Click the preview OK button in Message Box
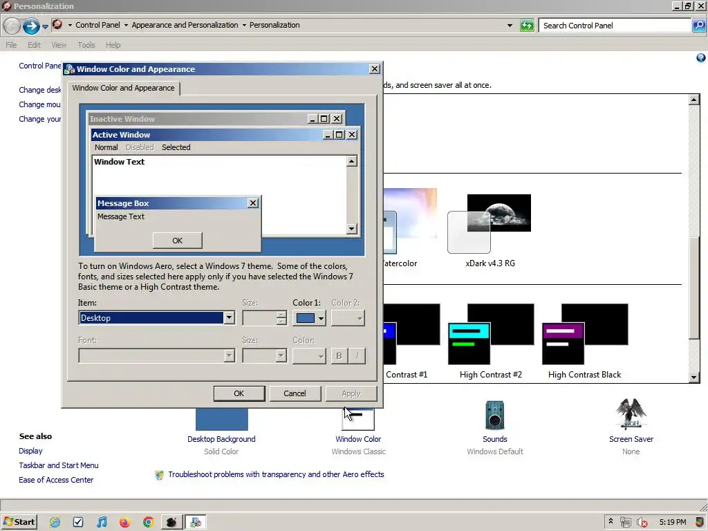Viewport: 708px width, 531px height. [x=178, y=241]
